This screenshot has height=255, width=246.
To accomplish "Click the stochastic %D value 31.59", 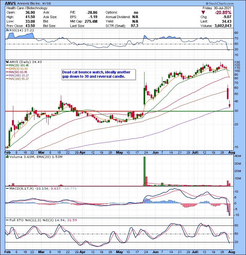I will (x=72, y=220).
